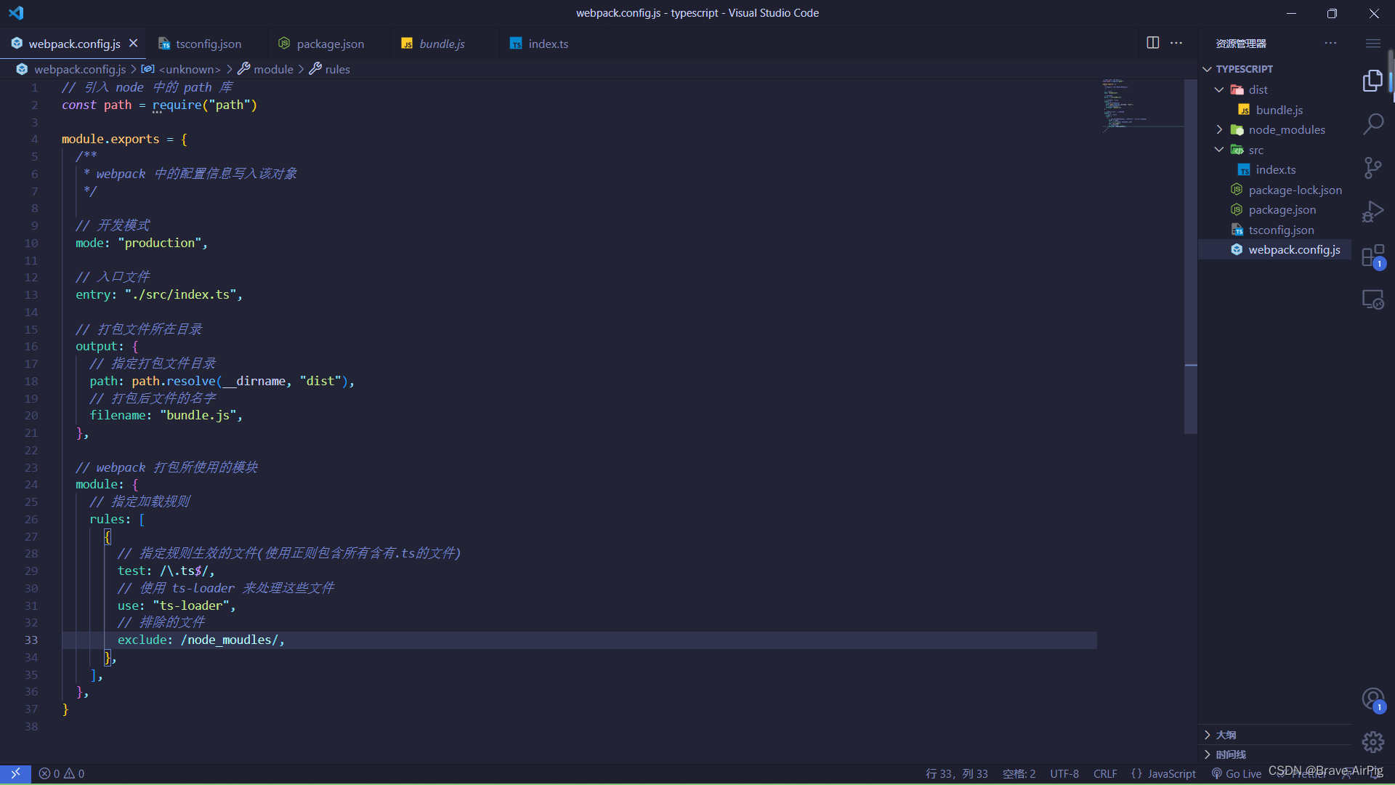Click indentation setting '空格: 2'
1395x785 pixels.
pyautogui.click(x=1019, y=773)
